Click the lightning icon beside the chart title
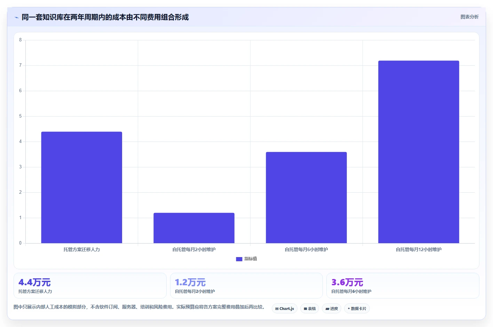 coord(16,17)
